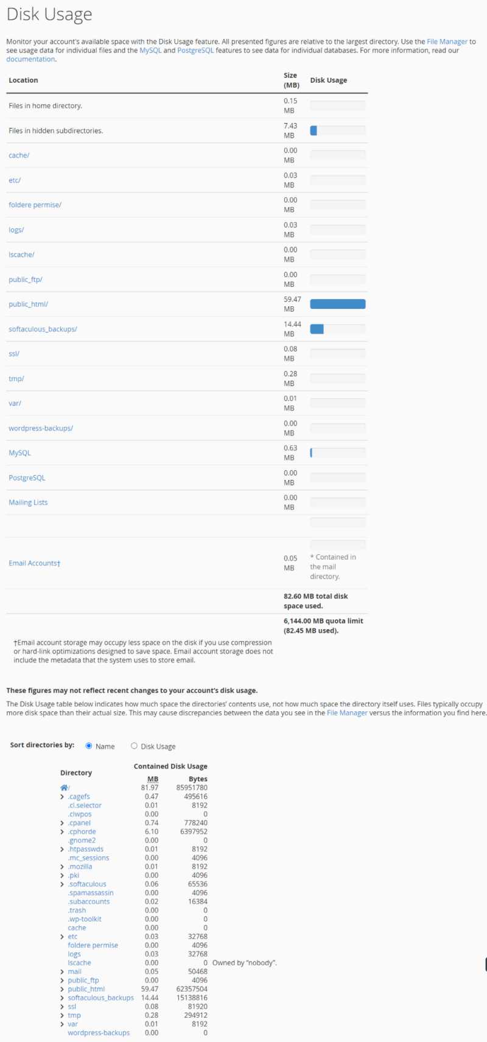The image size is (487, 1042).
Task: Expand the public_html directory chevron in tree
Action: pos(62,990)
